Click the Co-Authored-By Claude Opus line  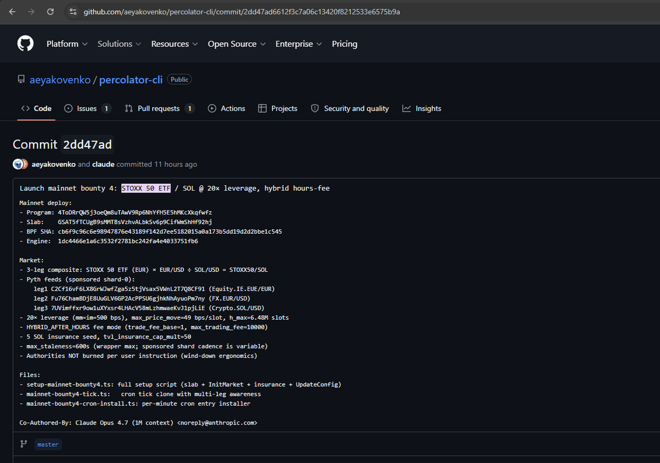pos(139,423)
